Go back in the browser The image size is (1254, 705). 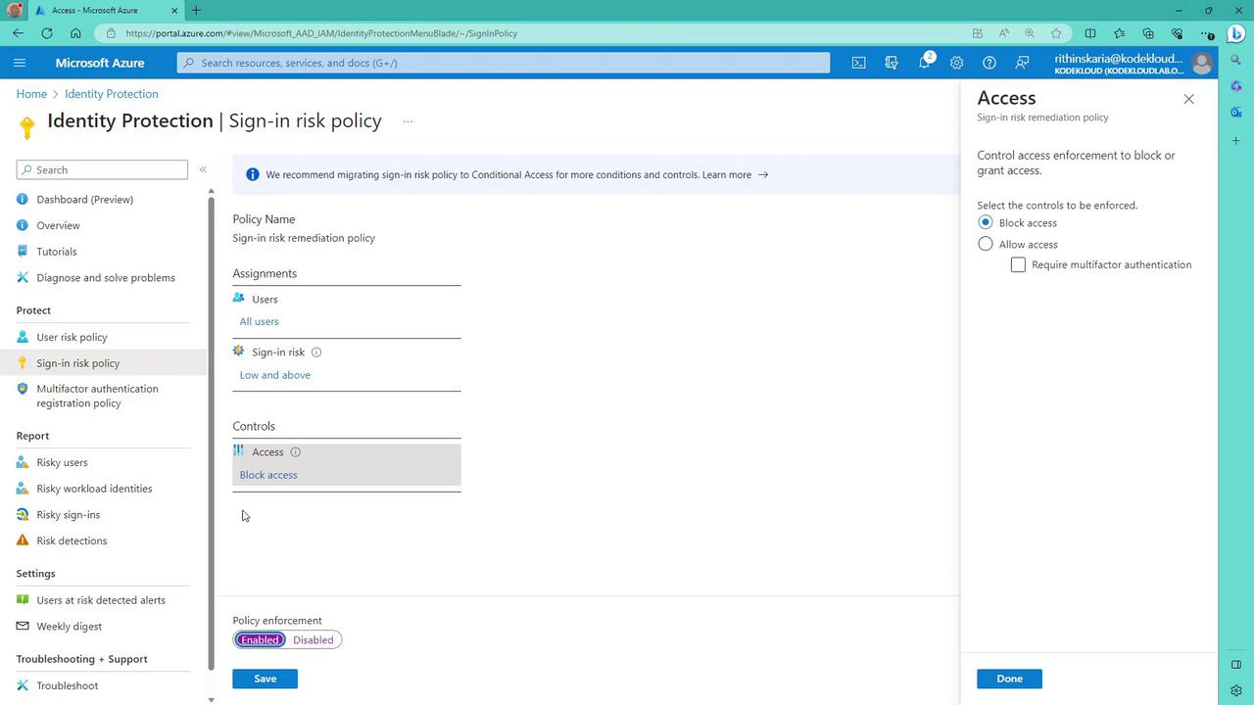tap(19, 33)
